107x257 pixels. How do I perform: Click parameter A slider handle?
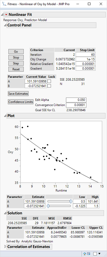tap(71, 201)
